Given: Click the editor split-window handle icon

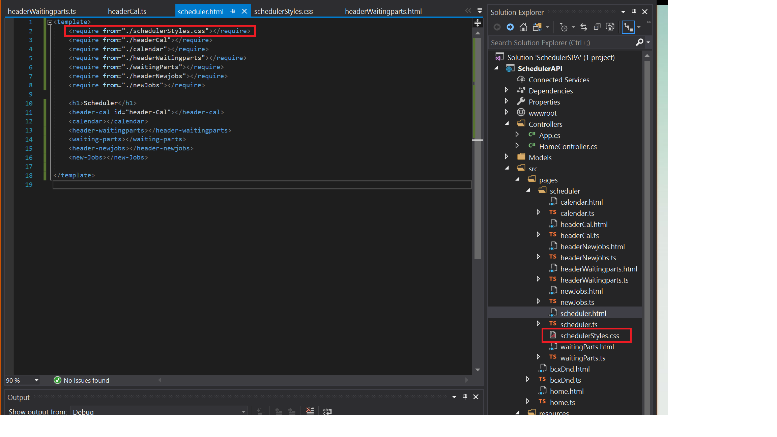Looking at the screenshot, I should tap(478, 23).
